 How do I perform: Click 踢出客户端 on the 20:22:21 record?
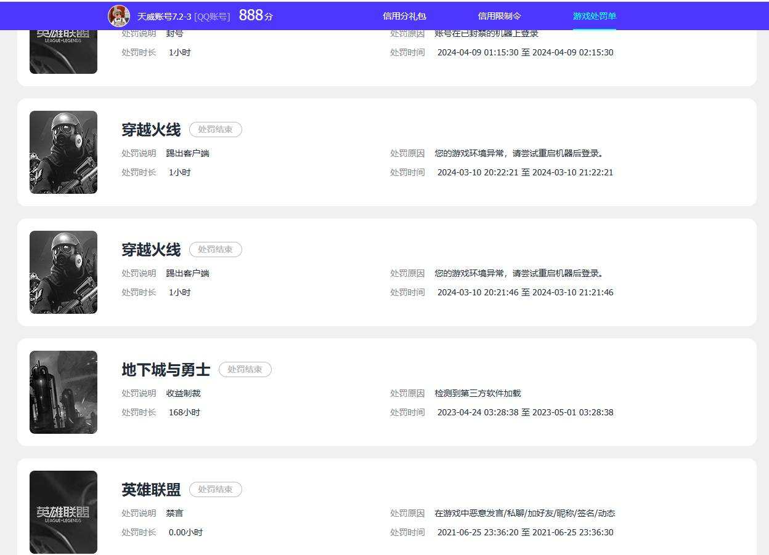click(x=188, y=153)
